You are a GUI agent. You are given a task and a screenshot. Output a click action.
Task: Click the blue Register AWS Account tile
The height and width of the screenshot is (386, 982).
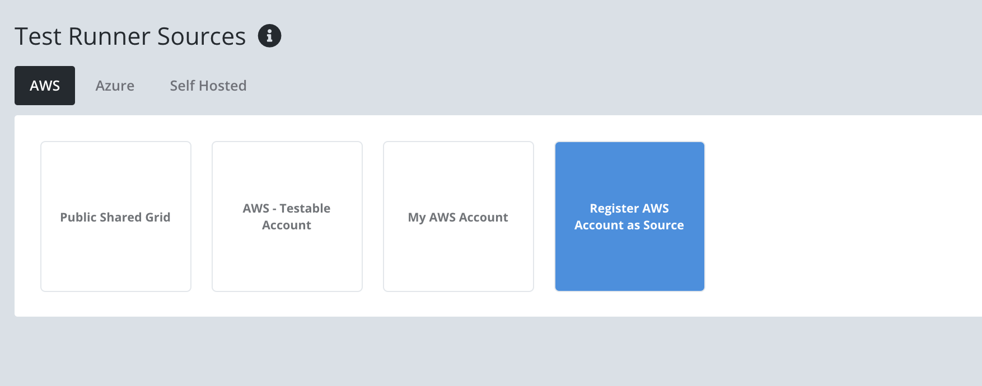pos(630,216)
